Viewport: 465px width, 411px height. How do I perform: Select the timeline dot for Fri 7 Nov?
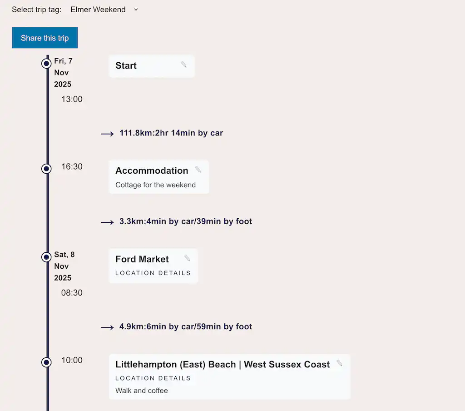pyautogui.click(x=46, y=64)
